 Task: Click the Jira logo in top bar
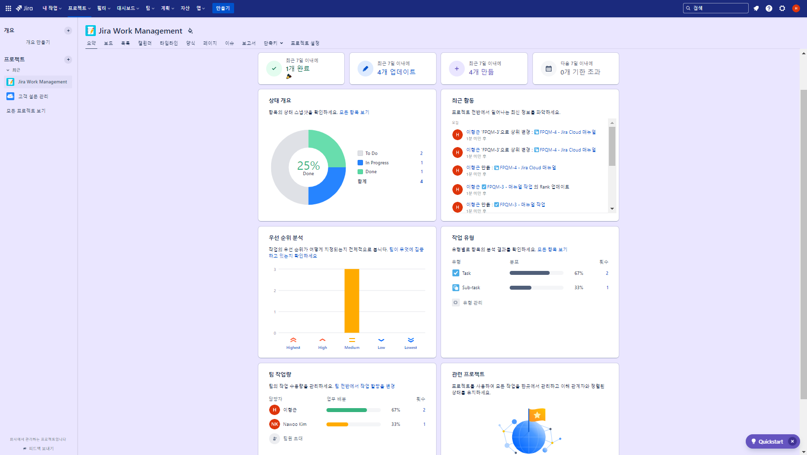click(24, 8)
